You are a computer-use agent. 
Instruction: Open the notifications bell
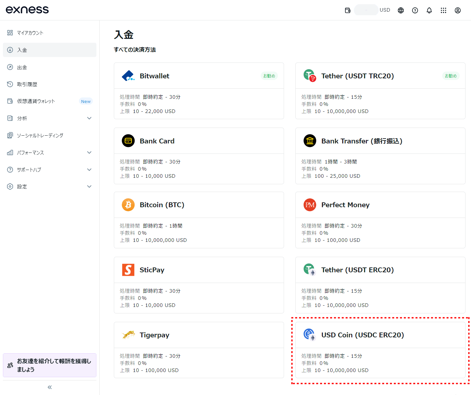pyautogui.click(x=429, y=10)
